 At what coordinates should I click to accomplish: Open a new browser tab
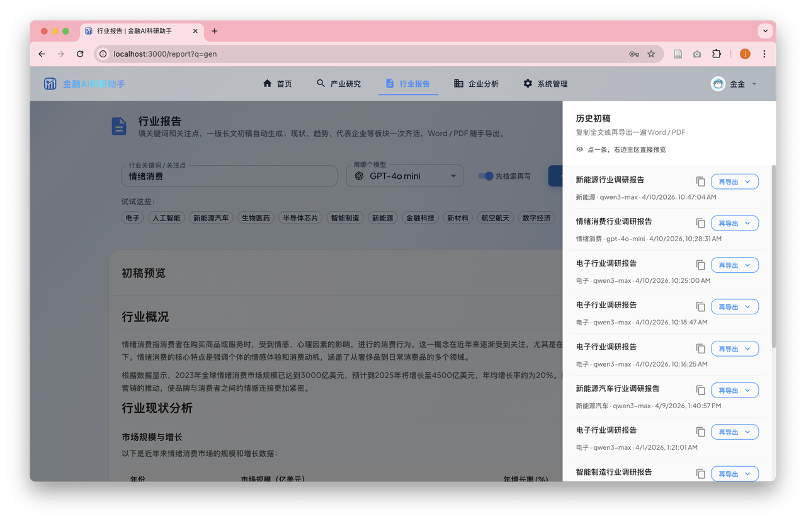click(x=215, y=31)
